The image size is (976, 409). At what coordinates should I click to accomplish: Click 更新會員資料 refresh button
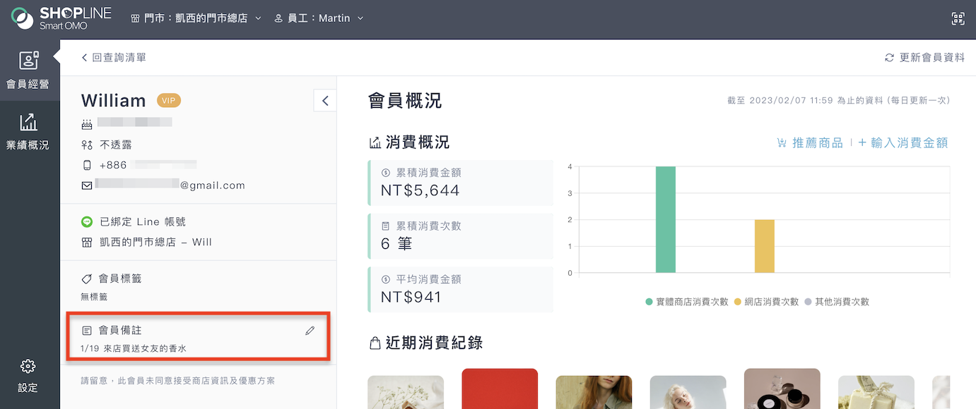coord(924,58)
